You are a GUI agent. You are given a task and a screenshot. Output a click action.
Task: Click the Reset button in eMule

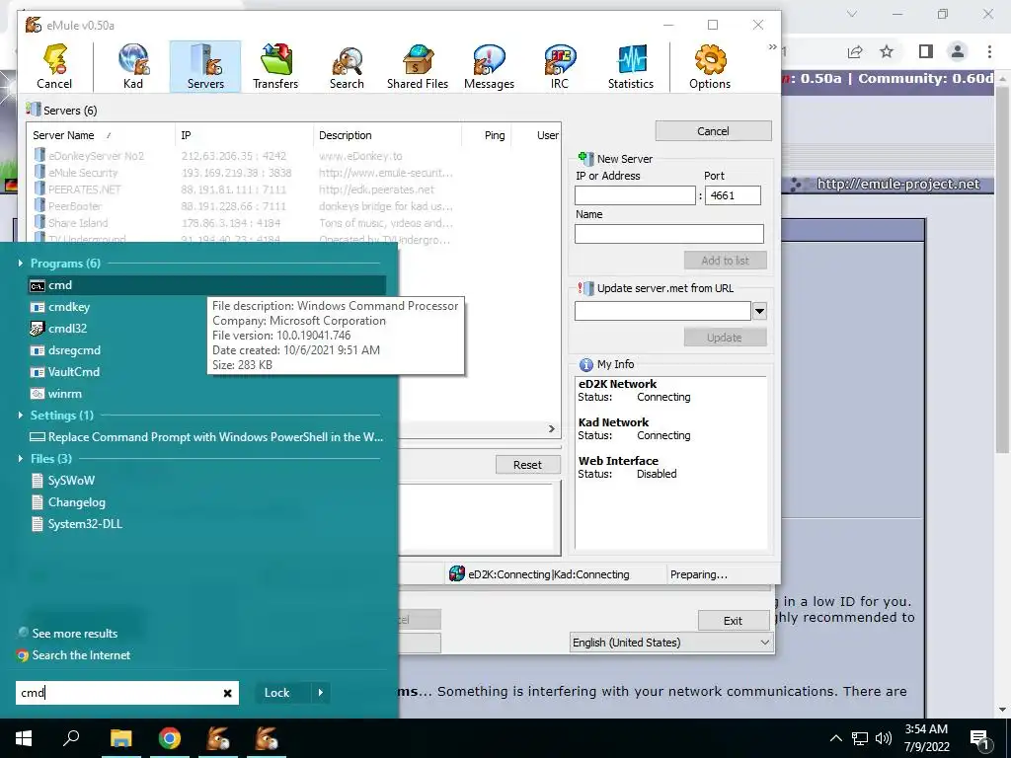527,465
